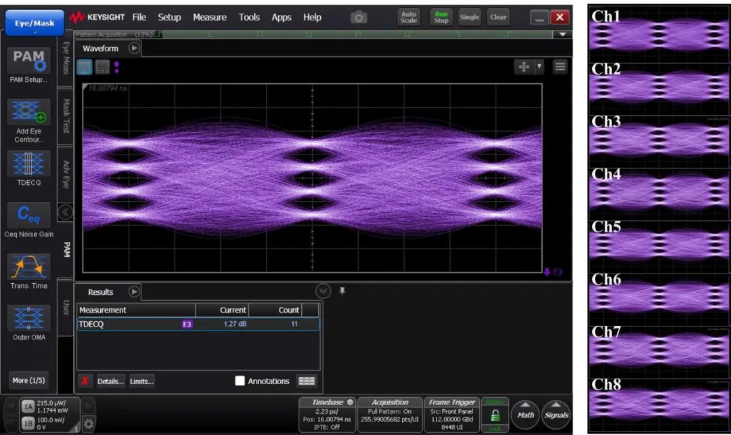Take a screenshot with the camera icon

pyautogui.click(x=359, y=18)
